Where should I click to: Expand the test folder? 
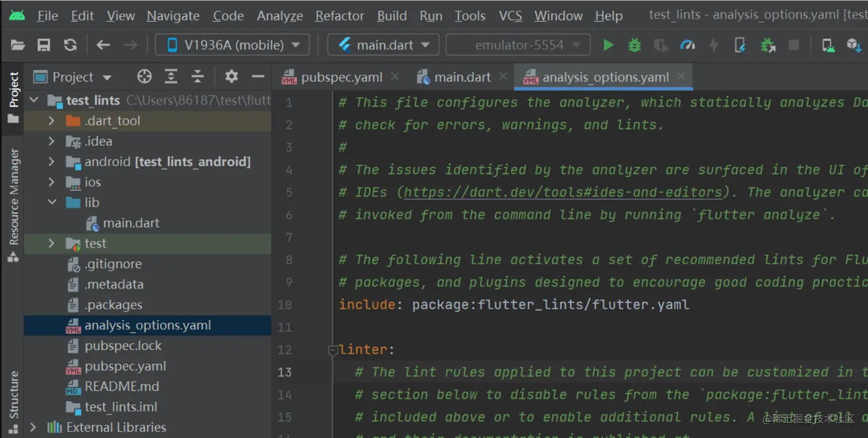[x=52, y=243]
